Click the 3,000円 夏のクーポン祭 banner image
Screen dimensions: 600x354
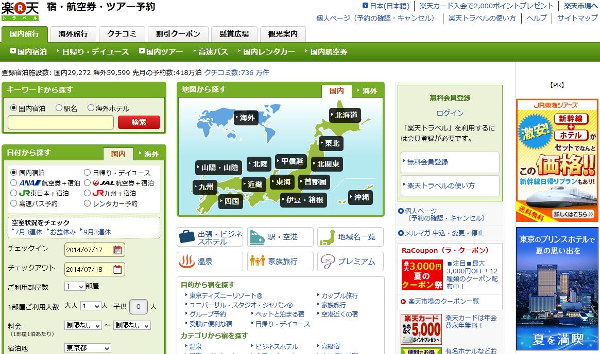[422, 274]
